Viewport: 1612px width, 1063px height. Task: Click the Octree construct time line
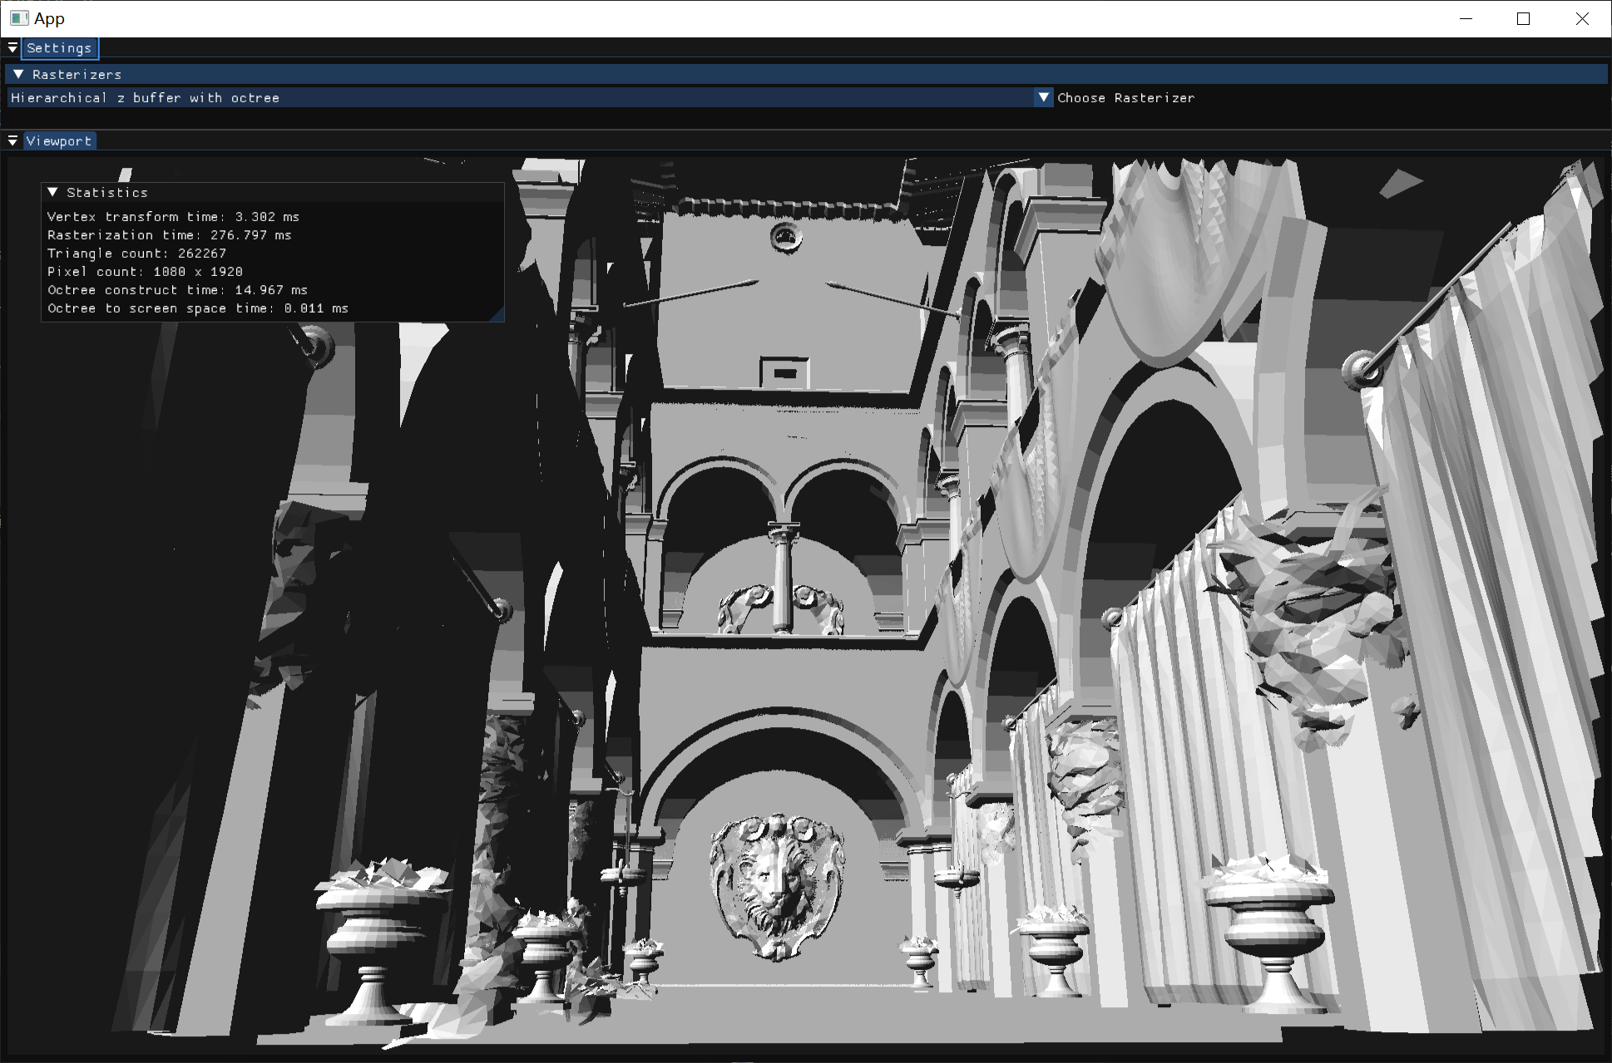pos(177,290)
